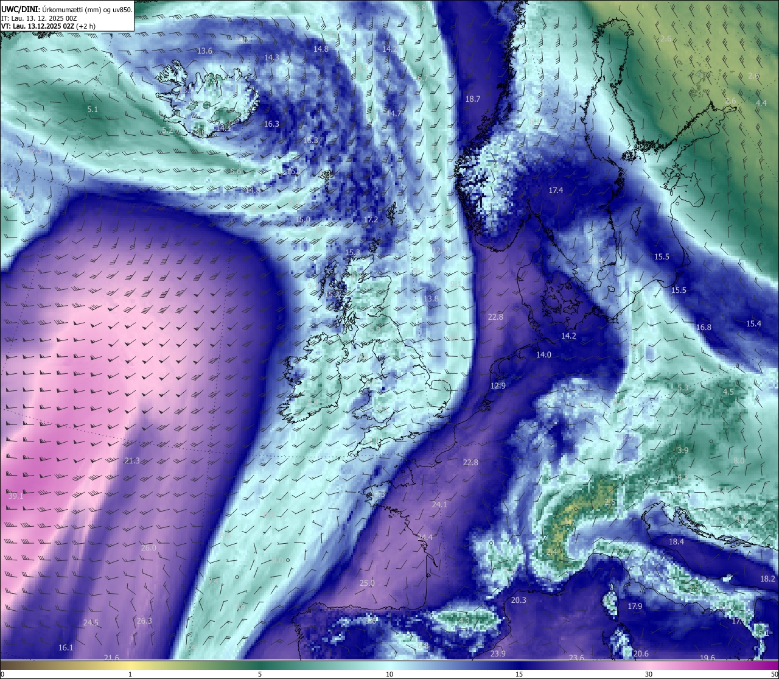Viewport: 779px width, 679px height.
Task: Click the 12.9 value near the Dutch coast
Action: (498, 386)
